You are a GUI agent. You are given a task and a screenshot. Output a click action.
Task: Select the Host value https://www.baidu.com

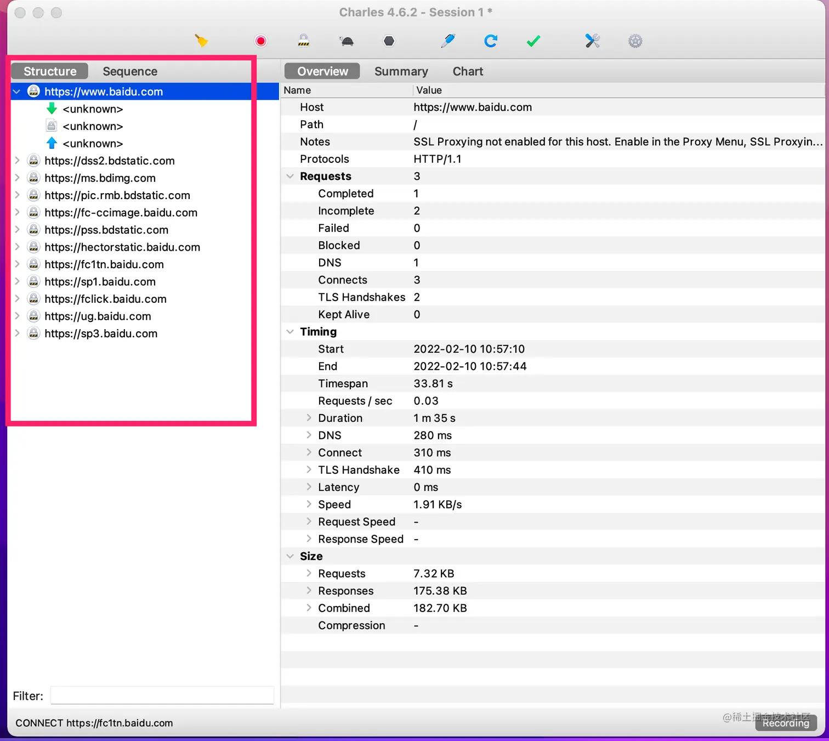tap(473, 107)
